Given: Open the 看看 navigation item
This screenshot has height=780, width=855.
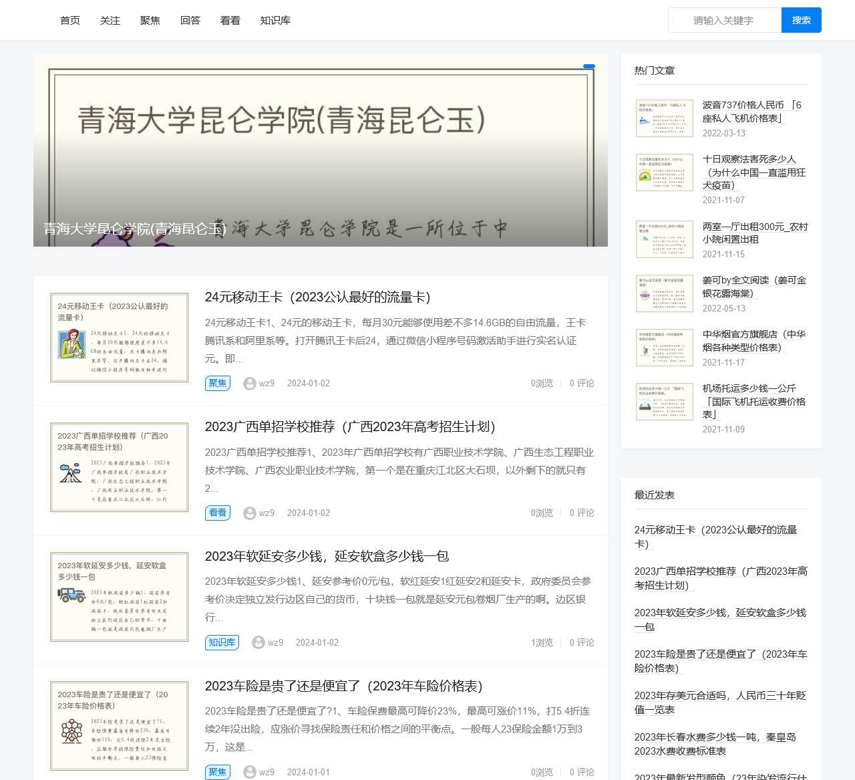Looking at the screenshot, I should click(x=230, y=21).
